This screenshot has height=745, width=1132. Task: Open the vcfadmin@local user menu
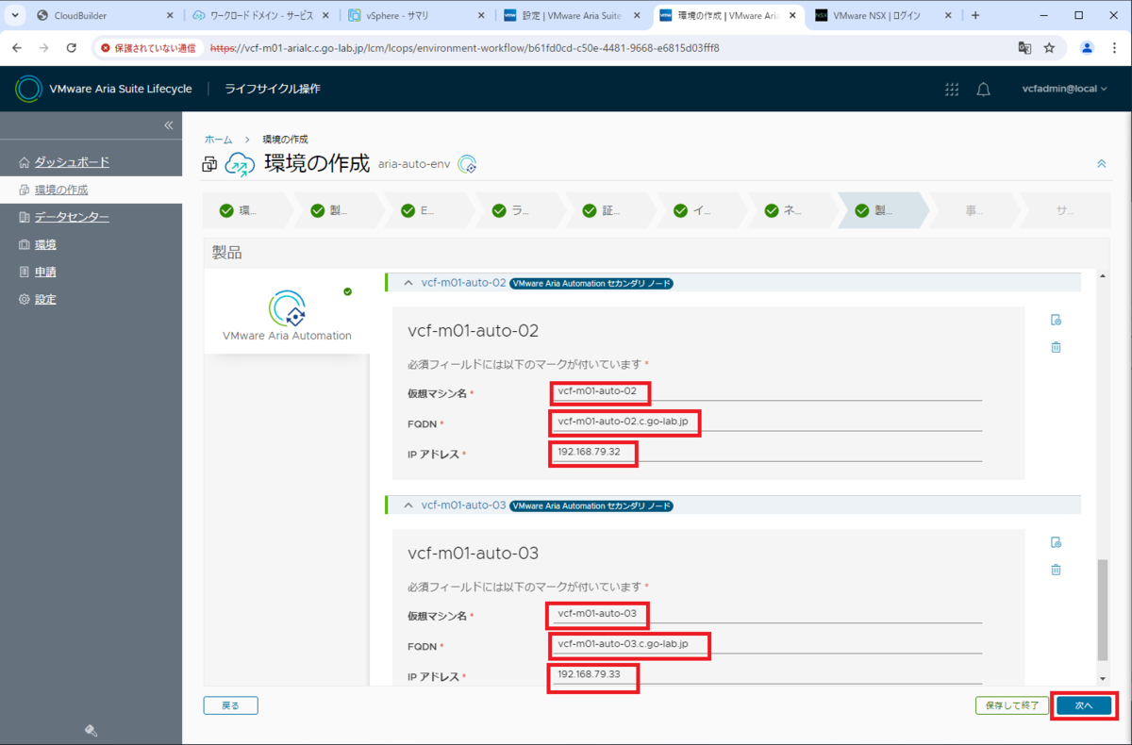[x=1065, y=89]
